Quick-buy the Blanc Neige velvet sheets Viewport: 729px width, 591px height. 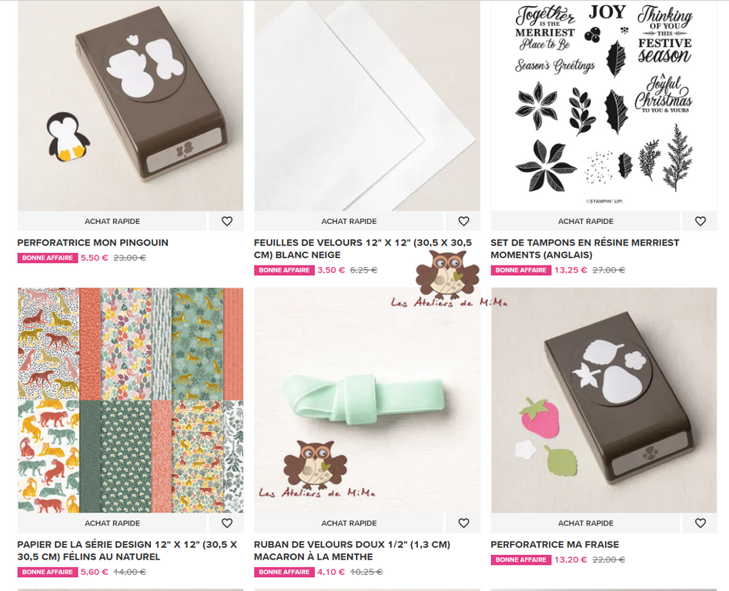point(349,221)
